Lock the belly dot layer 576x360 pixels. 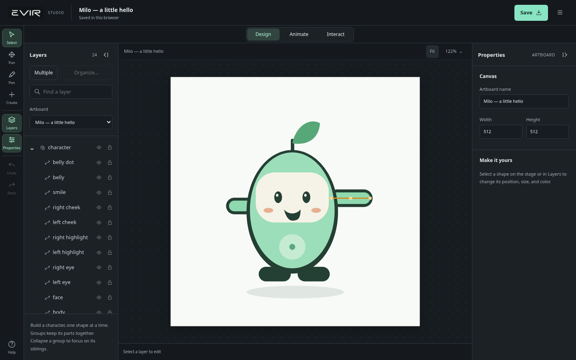110,162
